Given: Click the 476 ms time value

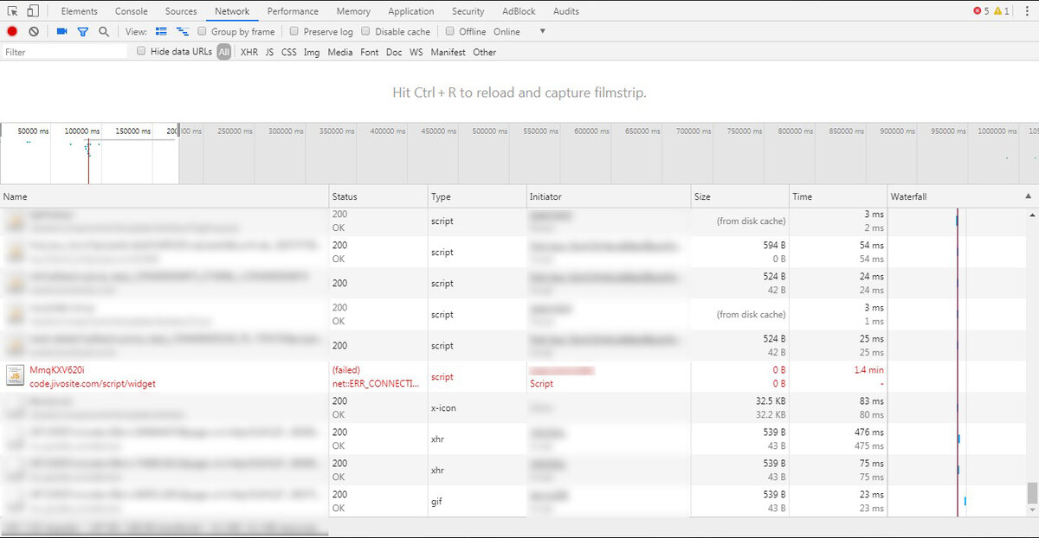Looking at the screenshot, I should [868, 432].
